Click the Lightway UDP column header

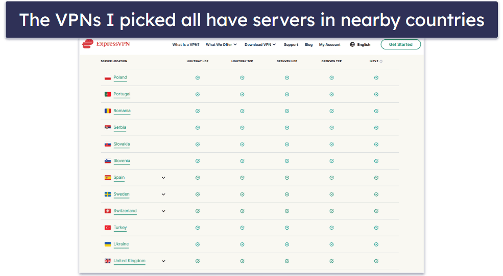[198, 61]
